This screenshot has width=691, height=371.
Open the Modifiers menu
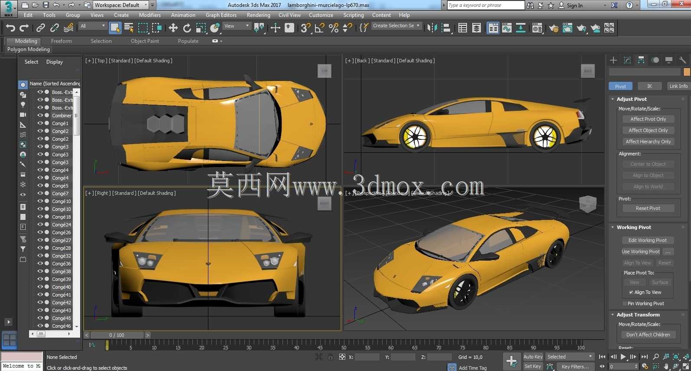click(x=150, y=15)
